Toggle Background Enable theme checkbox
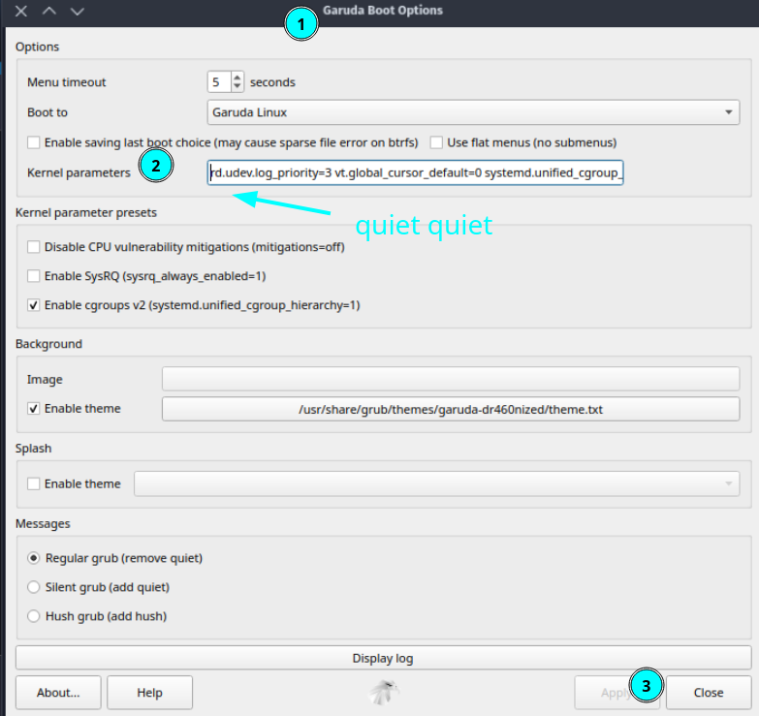The height and width of the screenshot is (716, 759). [33, 409]
